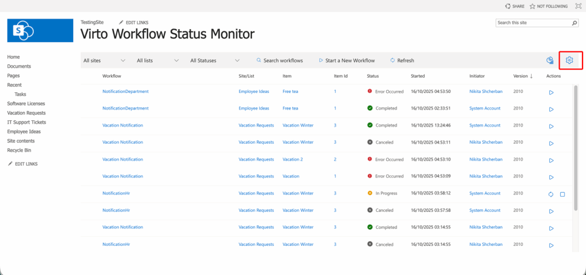The height and width of the screenshot is (275, 586).
Task: Open Recycle Bin in navigation
Action: (19, 150)
